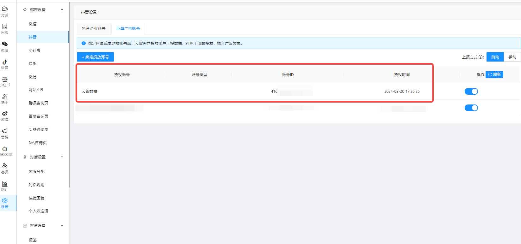Image resolution: width=521 pixels, height=244 pixels.
Task: Collapse the 客资设置 section
Action: [62, 226]
